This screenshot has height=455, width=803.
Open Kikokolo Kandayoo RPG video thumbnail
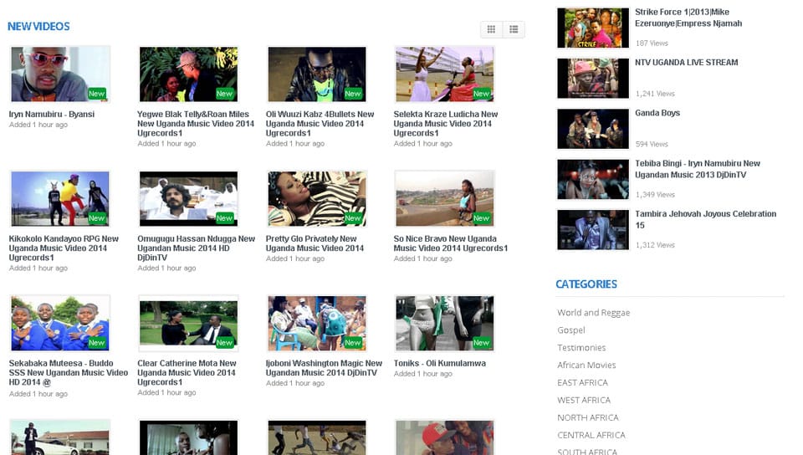60,199
